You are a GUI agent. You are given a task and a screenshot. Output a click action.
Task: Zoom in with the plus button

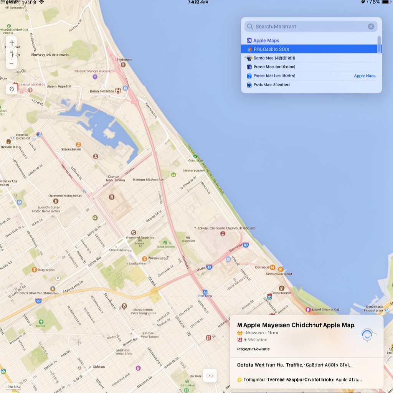coord(12,43)
